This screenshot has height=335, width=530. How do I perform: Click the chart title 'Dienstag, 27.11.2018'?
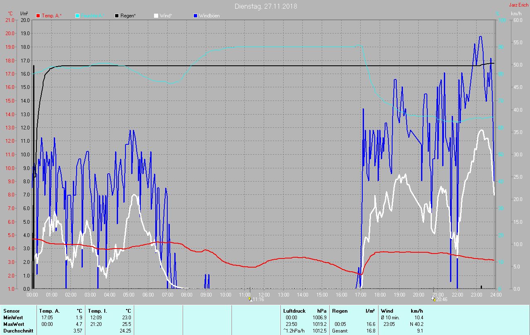tap(266, 6)
